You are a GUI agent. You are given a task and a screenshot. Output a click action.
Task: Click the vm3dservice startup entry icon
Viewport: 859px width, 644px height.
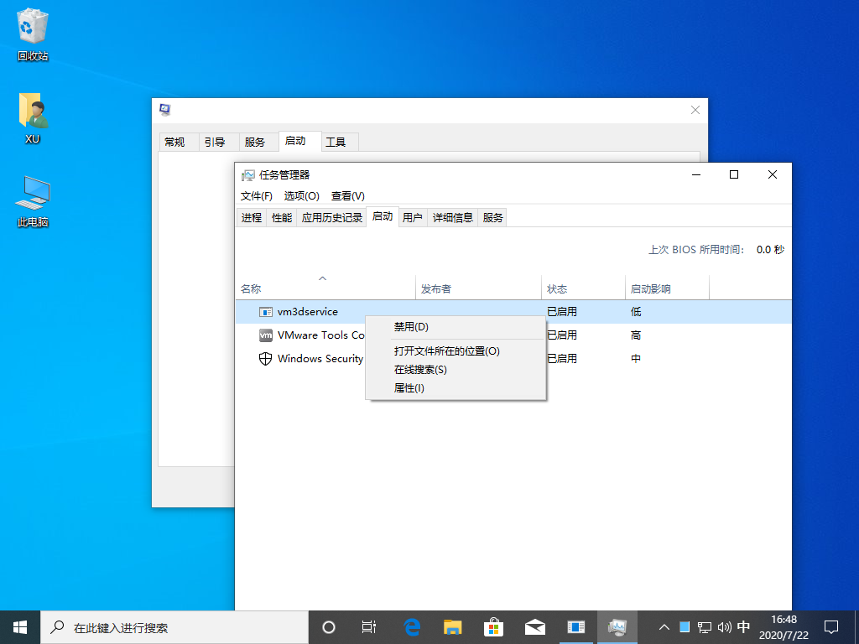click(x=266, y=312)
